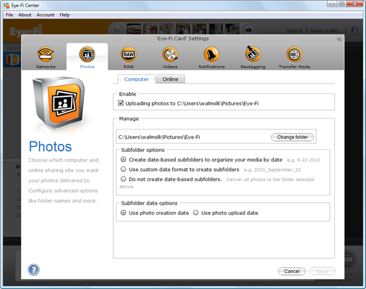Open the Notifications settings icon
Viewport: 366px width, 289px height.
pyautogui.click(x=211, y=55)
